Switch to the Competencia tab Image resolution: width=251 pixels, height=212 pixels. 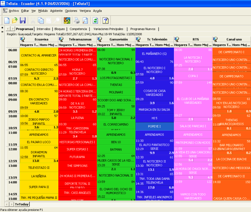(78, 29)
